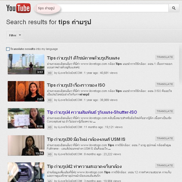Click TRANSLATE button for Tip ถ่ายรูป30
Screen dimensions: 182x182
pyautogui.click(x=165, y=138)
